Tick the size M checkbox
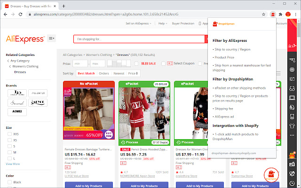The image size is (301, 188). click(x=9, y=152)
